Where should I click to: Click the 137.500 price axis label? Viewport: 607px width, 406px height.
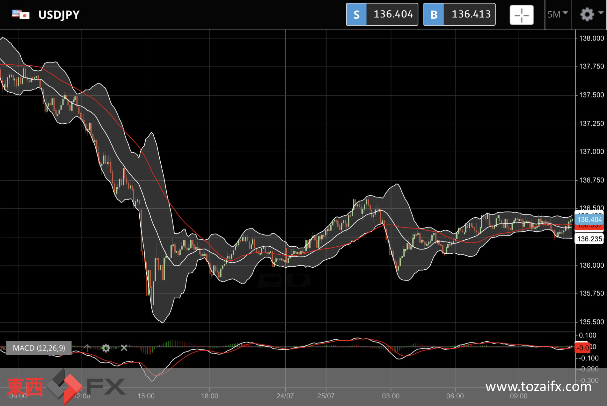[x=591, y=95]
